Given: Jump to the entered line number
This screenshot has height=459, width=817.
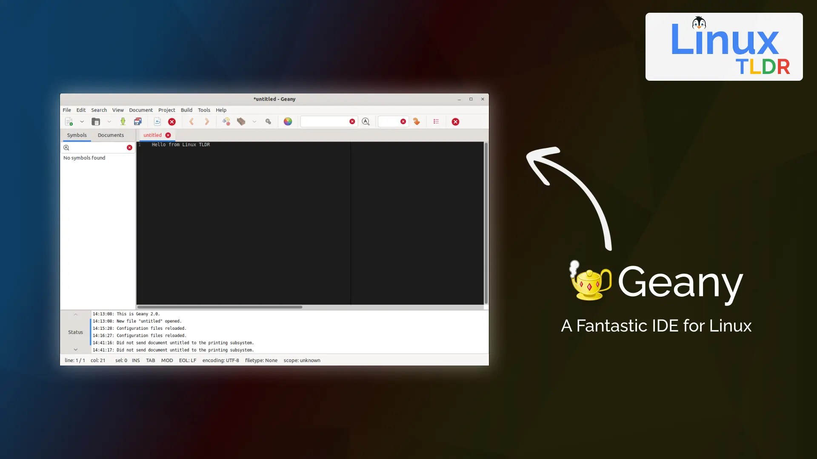Looking at the screenshot, I should tap(417, 122).
